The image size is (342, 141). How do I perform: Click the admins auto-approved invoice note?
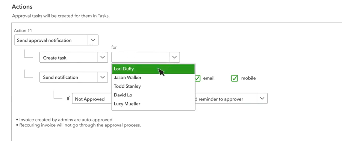[66, 120]
